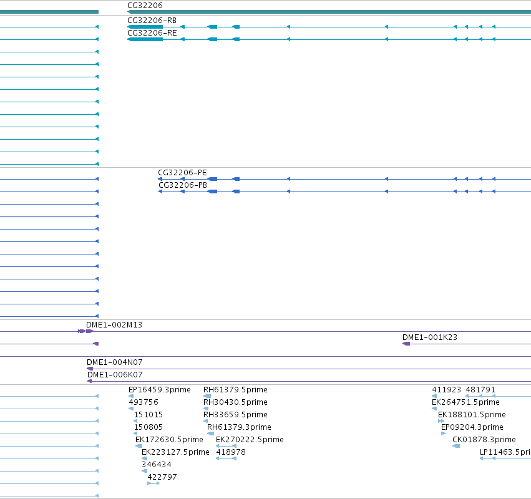Click the DME1-001K23 clone end marker
Screen dimensions: 531x499
406,344
